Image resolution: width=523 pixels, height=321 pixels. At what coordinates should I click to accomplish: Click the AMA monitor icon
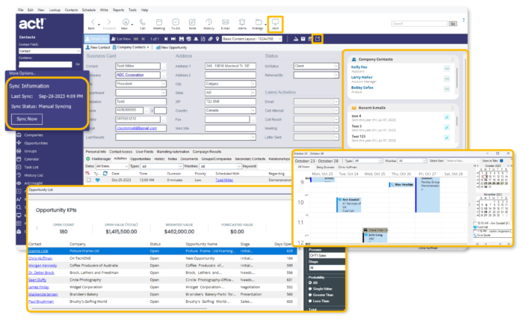[x=275, y=22]
